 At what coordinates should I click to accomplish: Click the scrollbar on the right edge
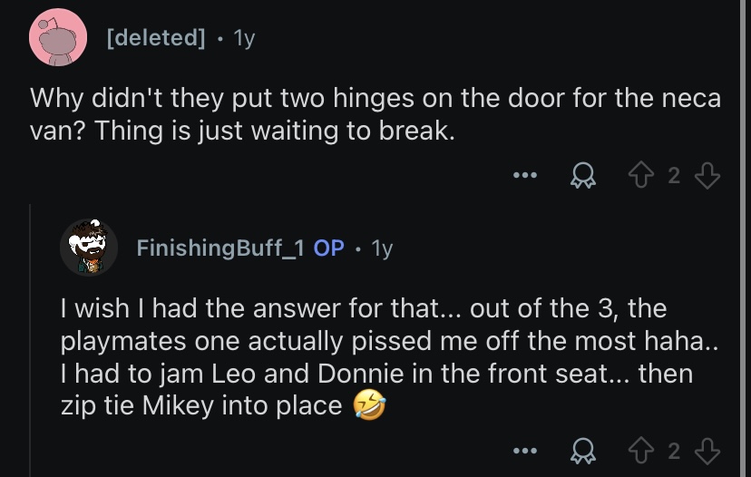point(745,238)
